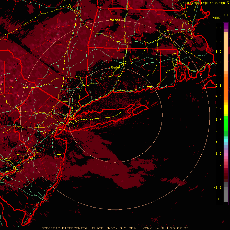Viewport: 230px width, 230px height.
Task: Click the 9.8 legend value
Action: pyautogui.click(x=218, y=29)
